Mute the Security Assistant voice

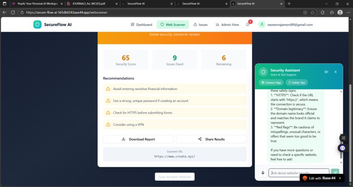[x=326, y=72]
